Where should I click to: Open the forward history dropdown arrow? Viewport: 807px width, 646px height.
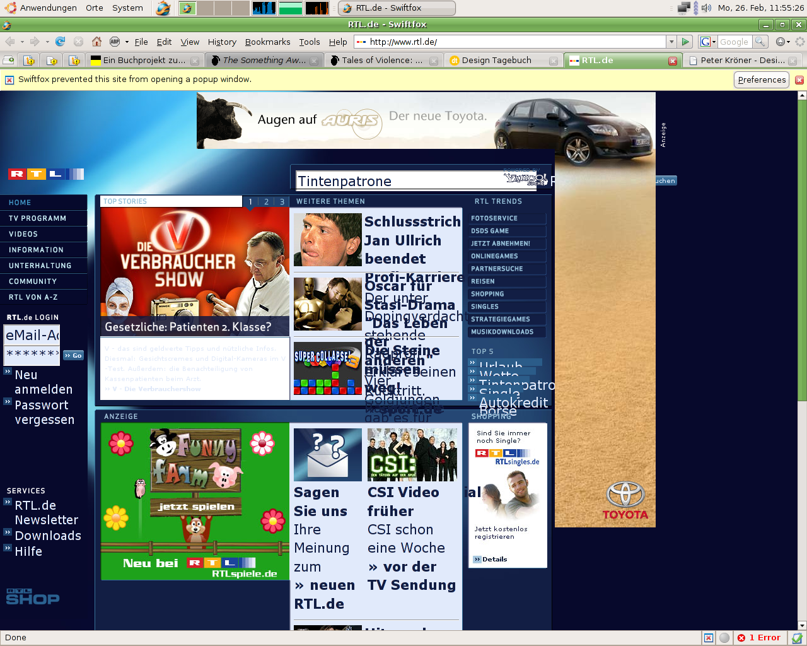(47, 42)
